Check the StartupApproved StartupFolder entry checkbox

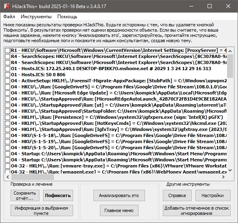[x=7, y=111]
